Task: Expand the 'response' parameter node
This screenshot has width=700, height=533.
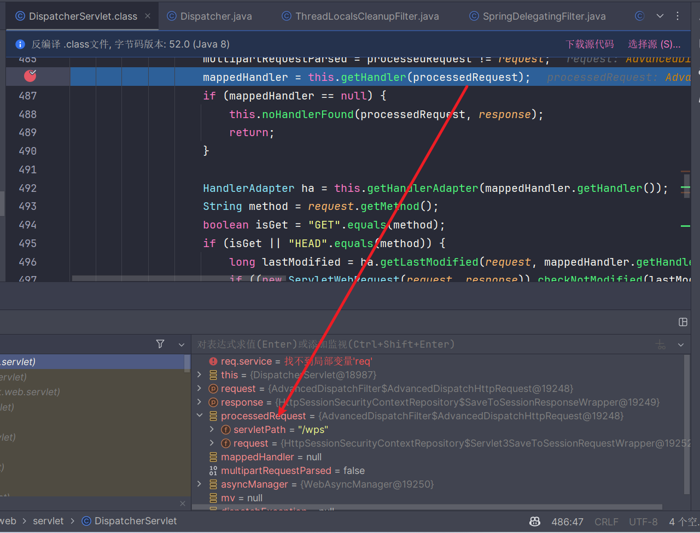Action: click(200, 402)
